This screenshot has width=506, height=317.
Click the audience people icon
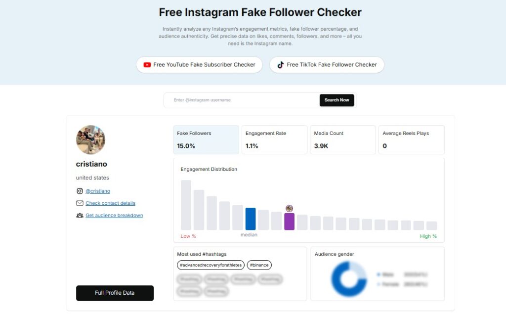[80, 215]
